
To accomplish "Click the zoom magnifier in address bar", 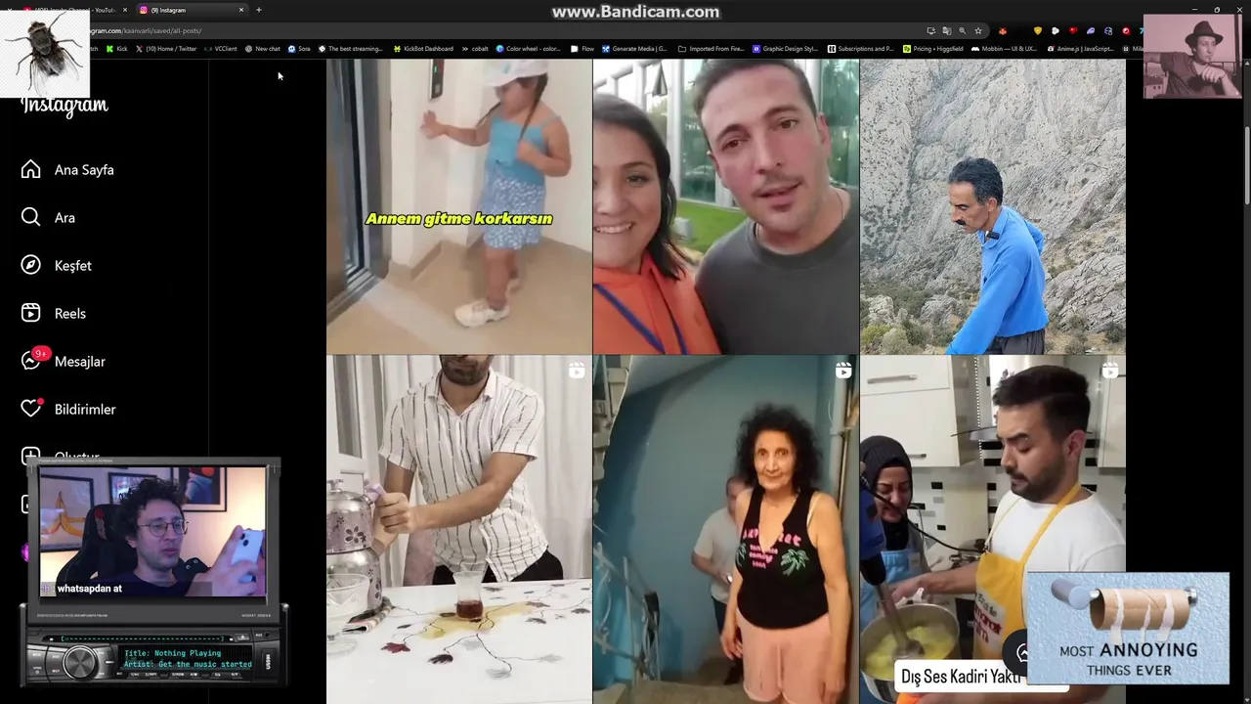I will (963, 30).
